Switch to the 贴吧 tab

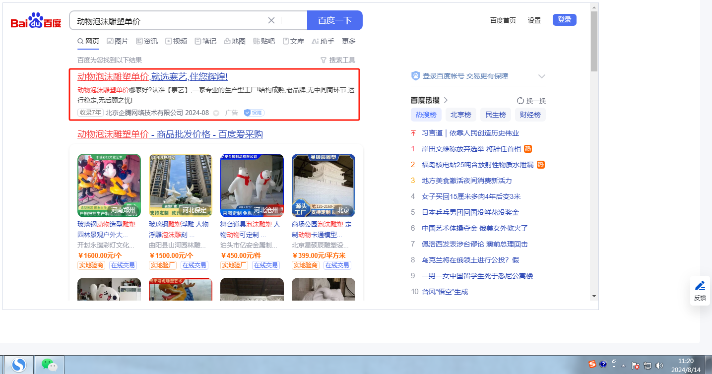click(x=264, y=41)
